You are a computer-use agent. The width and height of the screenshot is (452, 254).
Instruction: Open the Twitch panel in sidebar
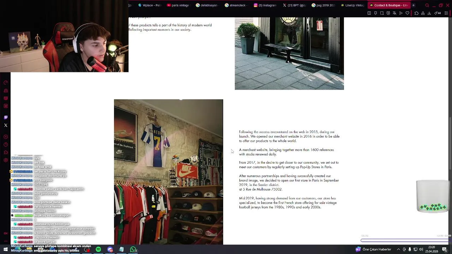click(x=6, y=117)
